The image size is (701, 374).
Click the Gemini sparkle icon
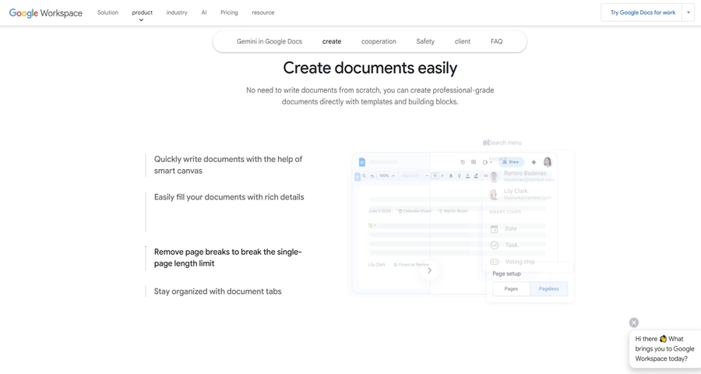pos(534,162)
